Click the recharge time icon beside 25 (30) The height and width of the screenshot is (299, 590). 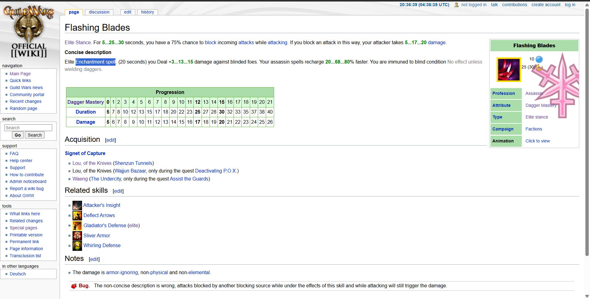(539, 67)
